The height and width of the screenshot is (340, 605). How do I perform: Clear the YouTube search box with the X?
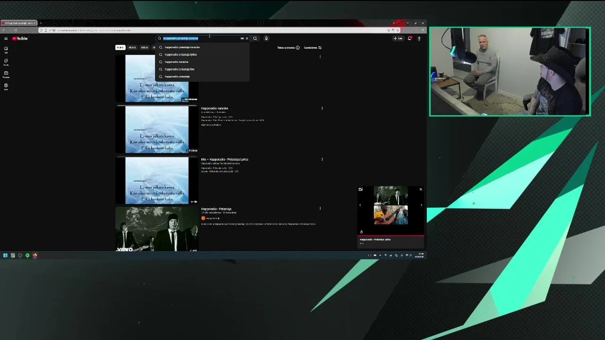click(247, 38)
